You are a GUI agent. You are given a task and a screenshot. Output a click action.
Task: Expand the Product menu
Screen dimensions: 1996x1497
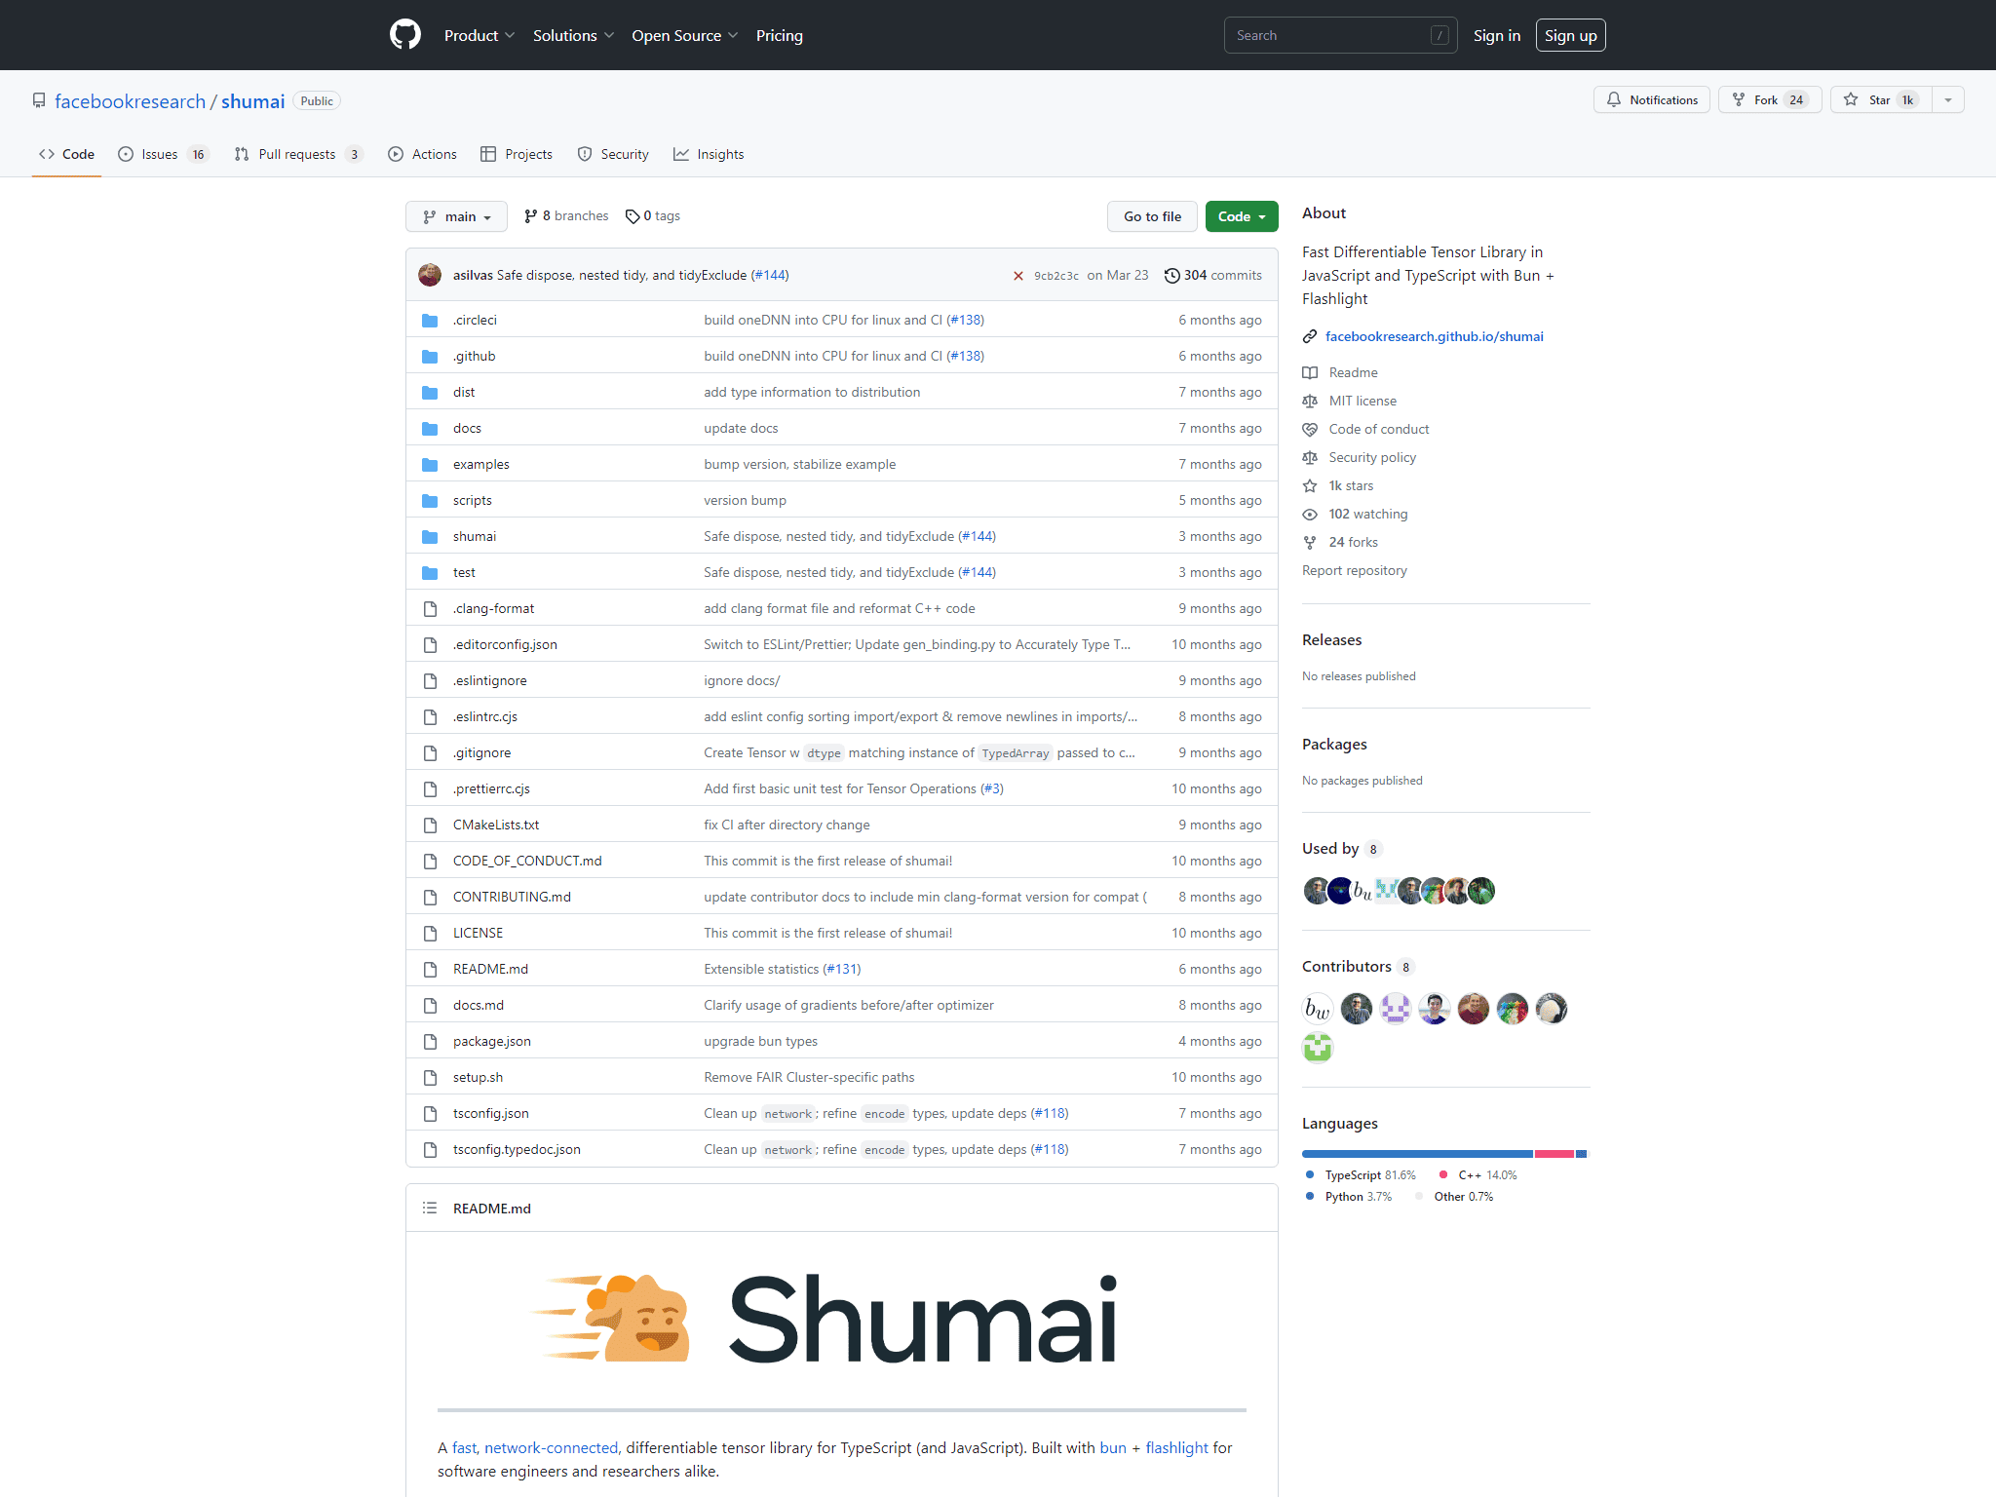click(x=479, y=35)
